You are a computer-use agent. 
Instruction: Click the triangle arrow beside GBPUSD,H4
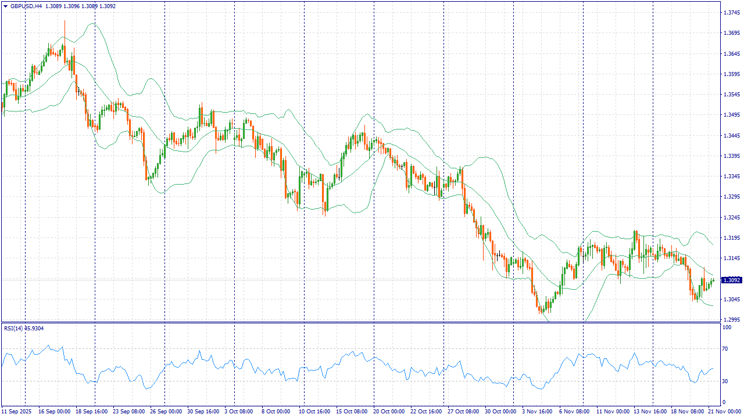(x=5, y=6)
